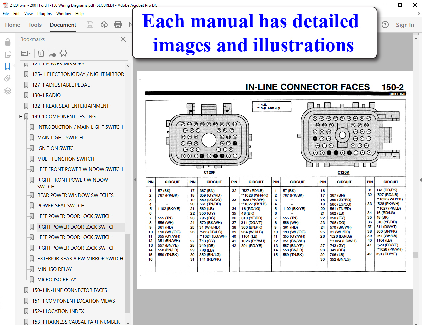Click the document vertical scrollbar thumb
This screenshot has width=422, height=325.
point(416,255)
